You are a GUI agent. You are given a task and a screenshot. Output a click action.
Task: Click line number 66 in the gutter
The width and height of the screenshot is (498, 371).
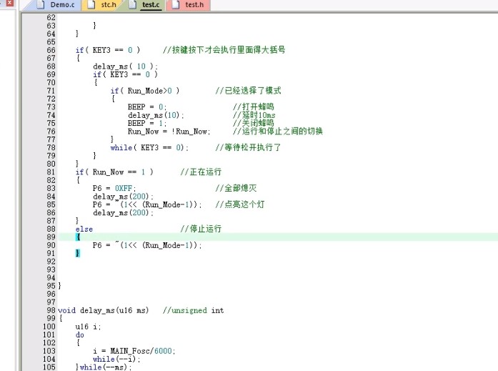tap(51, 50)
